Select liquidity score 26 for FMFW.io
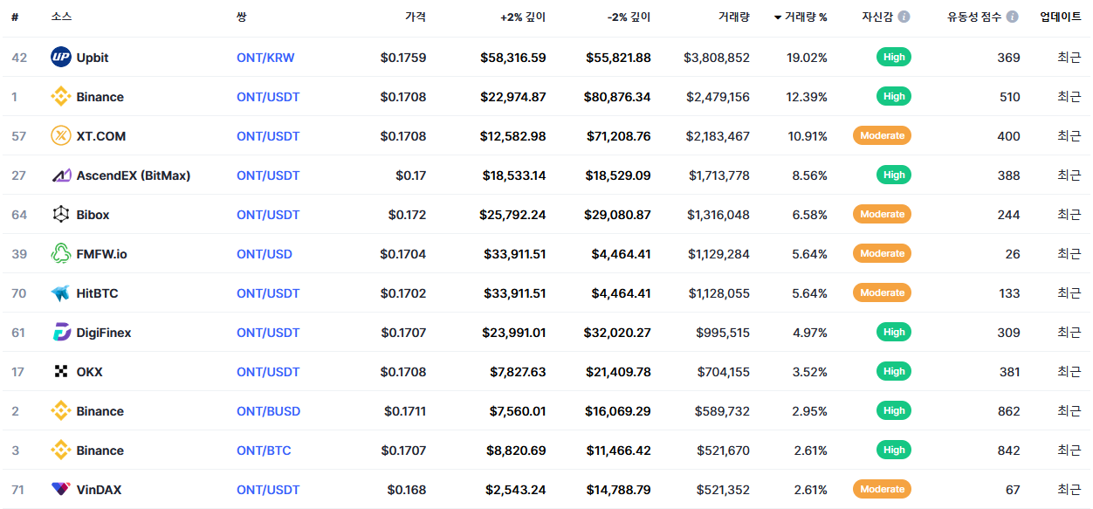1093x509 pixels. (x=1013, y=254)
